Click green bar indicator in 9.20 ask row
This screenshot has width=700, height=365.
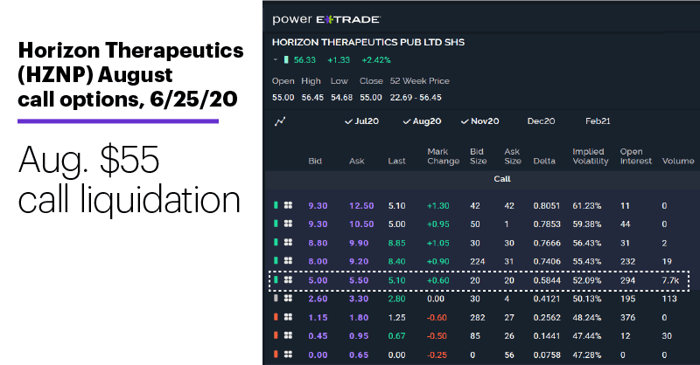276,261
